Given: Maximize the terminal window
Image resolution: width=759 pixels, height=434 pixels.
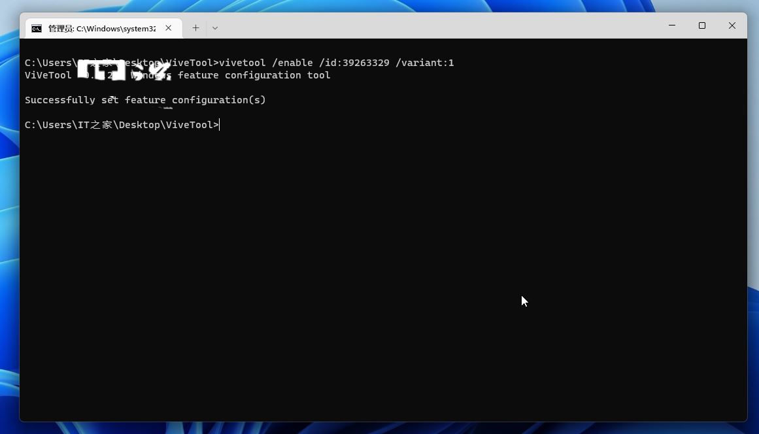Looking at the screenshot, I should tap(702, 25).
